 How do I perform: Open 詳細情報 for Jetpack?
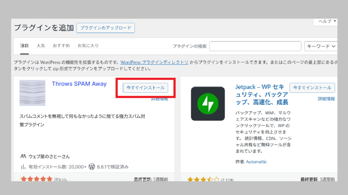click(326, 99)
